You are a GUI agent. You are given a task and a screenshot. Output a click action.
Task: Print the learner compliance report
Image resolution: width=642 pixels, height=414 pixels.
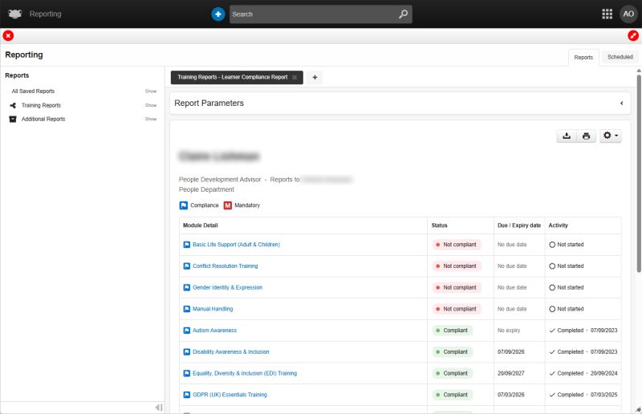pyautogui.click(x=587, y=136)
